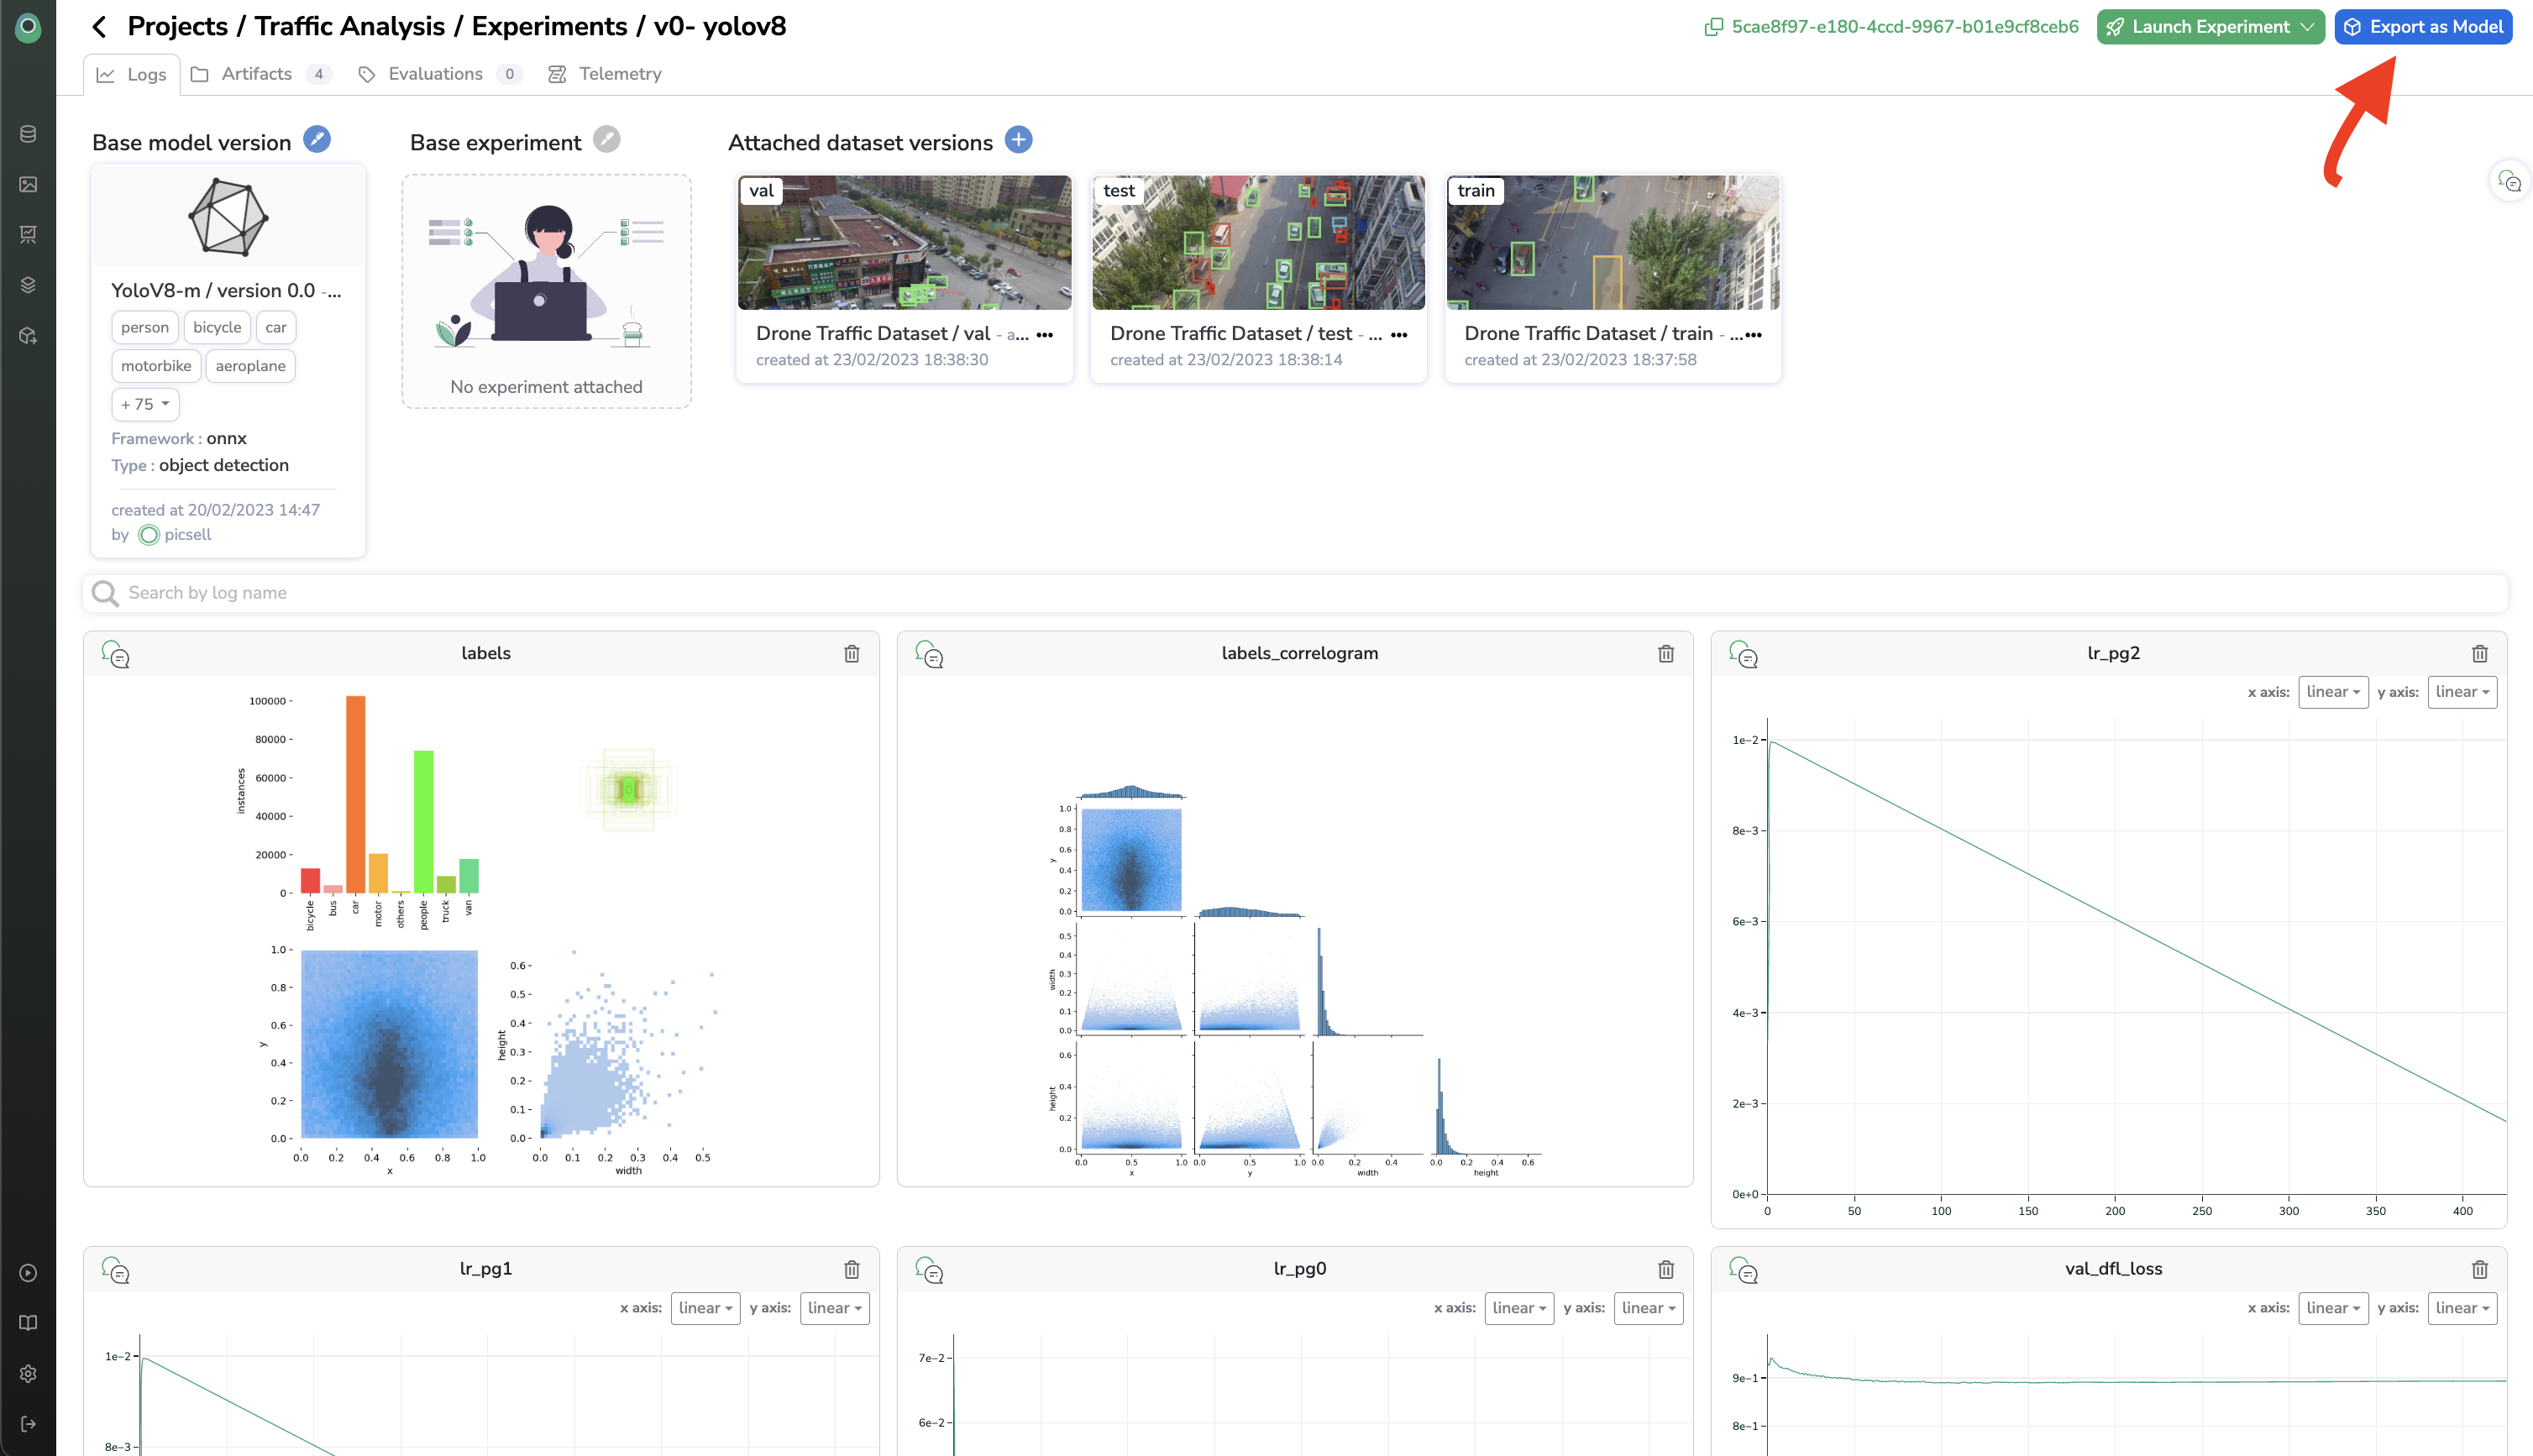The height and width of the screenshot is (1456, 2533).
Task: Open comments on the labels_correlogram panel
Action: (929, 655)
